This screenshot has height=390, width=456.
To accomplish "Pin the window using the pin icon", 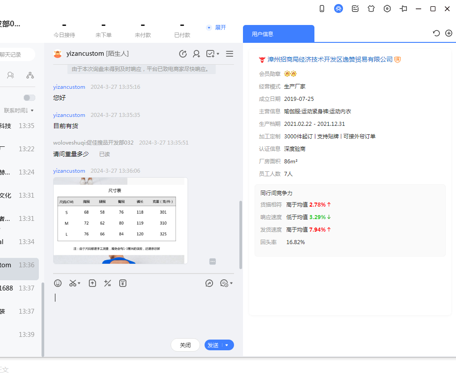I will tap(403, 8).
